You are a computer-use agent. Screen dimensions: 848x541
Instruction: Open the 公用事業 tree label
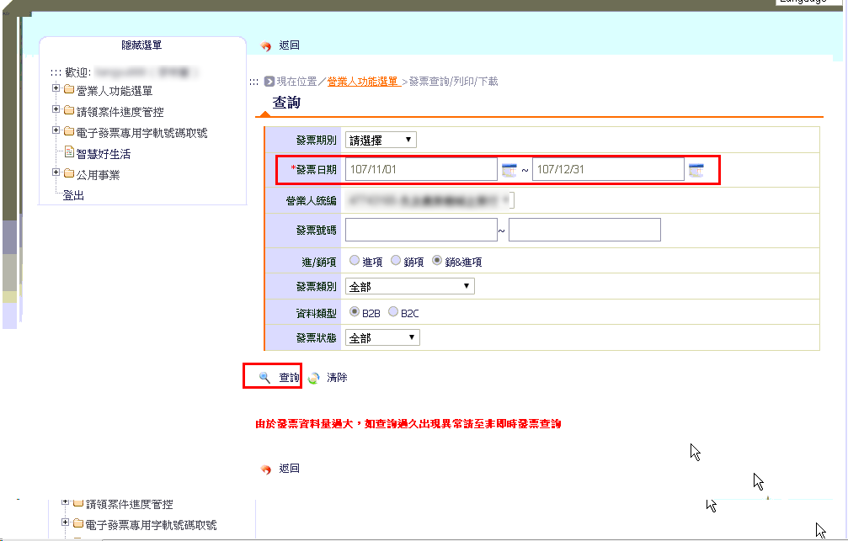(x=98, y=175)
